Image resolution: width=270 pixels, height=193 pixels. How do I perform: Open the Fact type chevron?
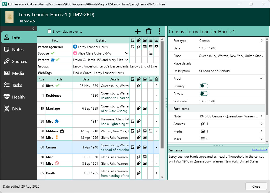pyautogui.click(x=262, y=40)
